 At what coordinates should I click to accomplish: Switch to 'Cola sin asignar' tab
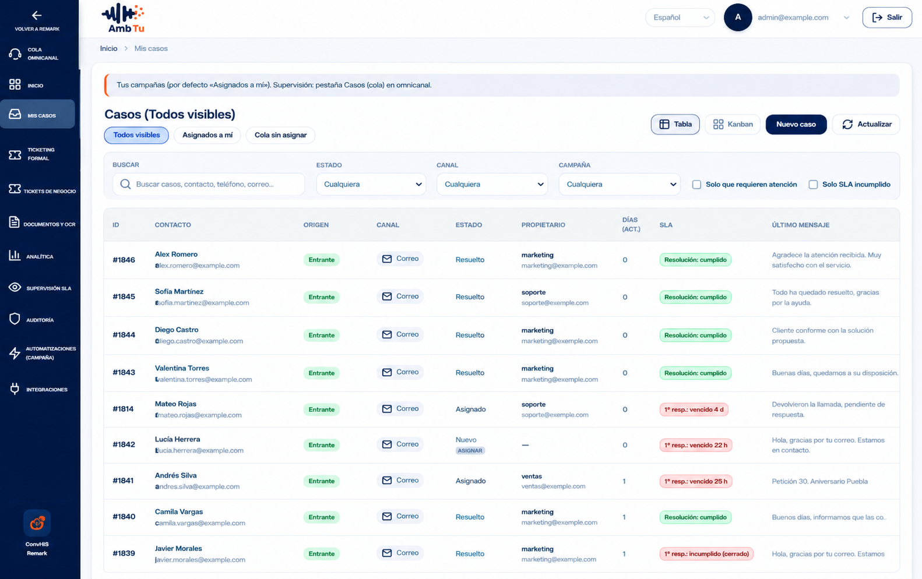280,135
